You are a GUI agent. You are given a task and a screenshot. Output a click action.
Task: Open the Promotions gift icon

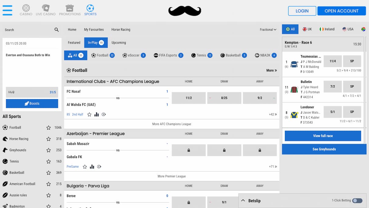click(x=70, y=8)
